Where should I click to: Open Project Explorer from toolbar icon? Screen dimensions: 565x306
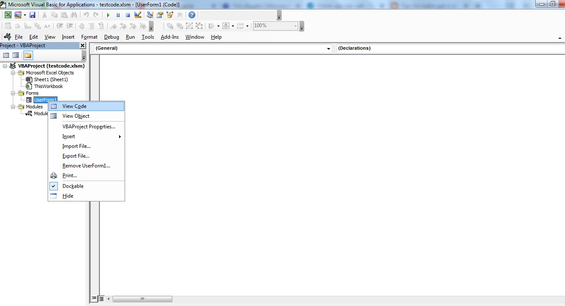coord(150,15)
